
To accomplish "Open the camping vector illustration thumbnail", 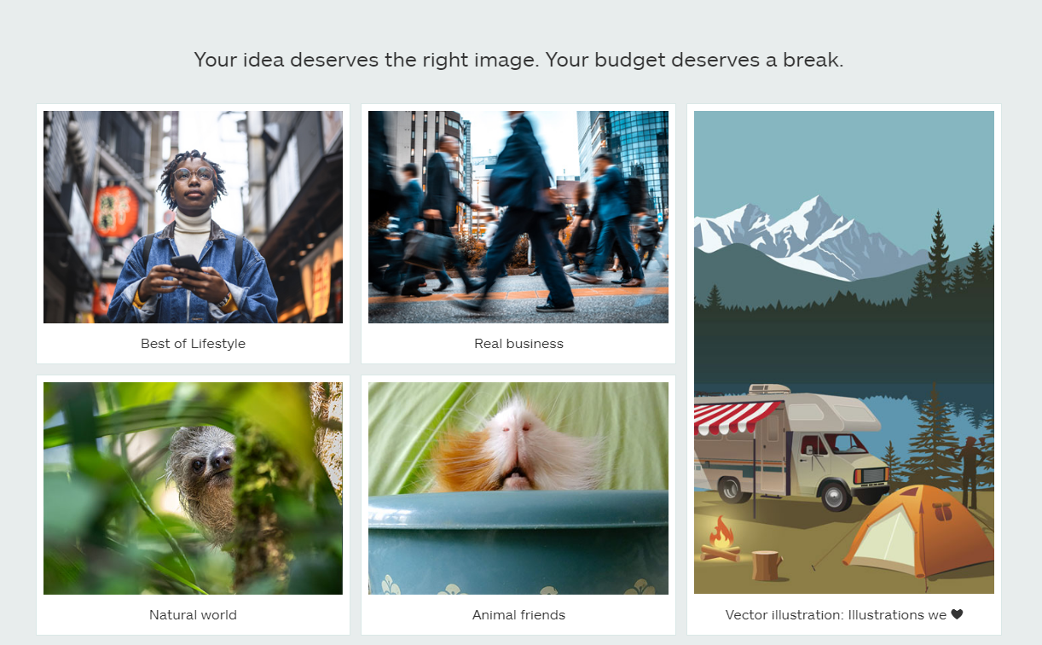I will [x=844, y=352].
